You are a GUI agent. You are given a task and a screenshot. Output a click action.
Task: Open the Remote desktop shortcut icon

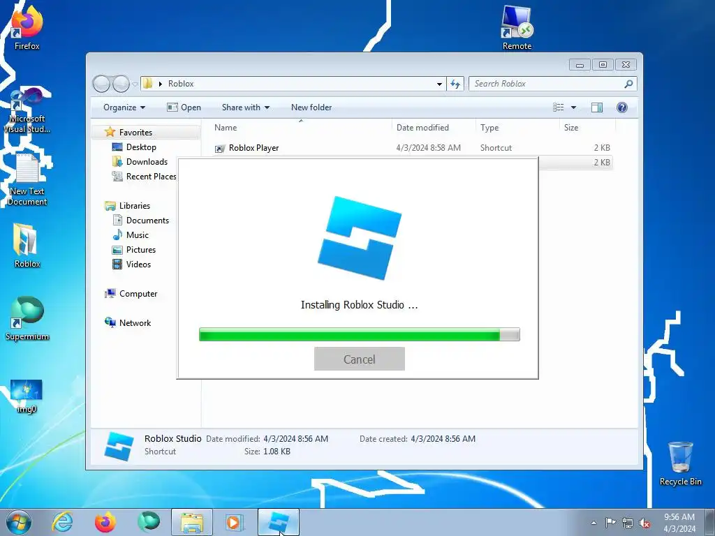pos(517,27)
